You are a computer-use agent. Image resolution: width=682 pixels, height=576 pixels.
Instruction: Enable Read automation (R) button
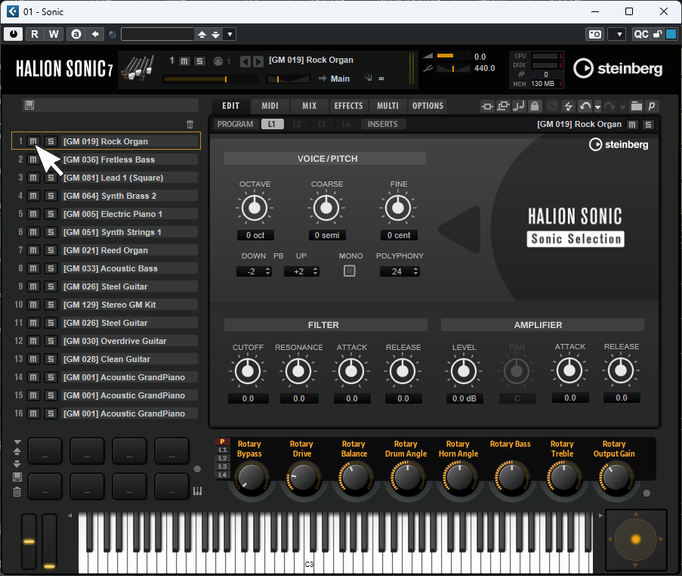pos(34,34)
